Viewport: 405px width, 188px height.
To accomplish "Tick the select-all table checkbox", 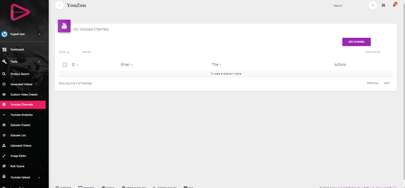I will 65,65.
